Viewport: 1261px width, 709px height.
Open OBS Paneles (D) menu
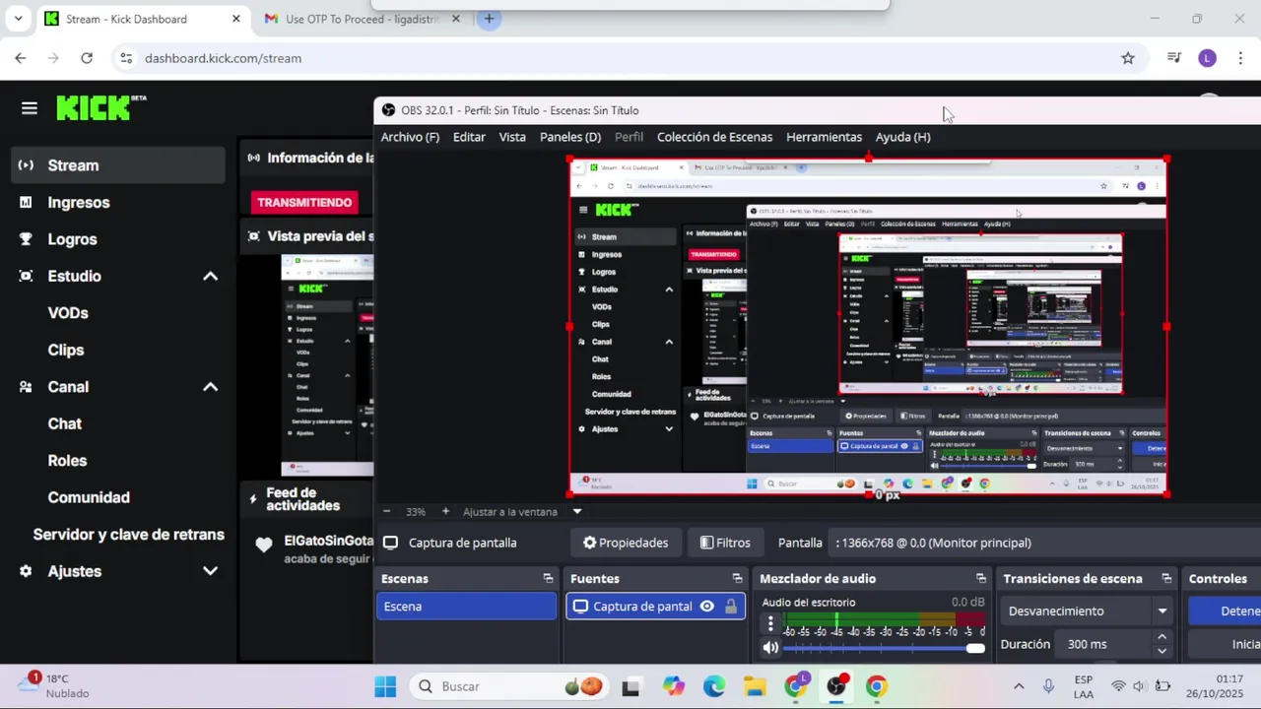click(570, 137)
